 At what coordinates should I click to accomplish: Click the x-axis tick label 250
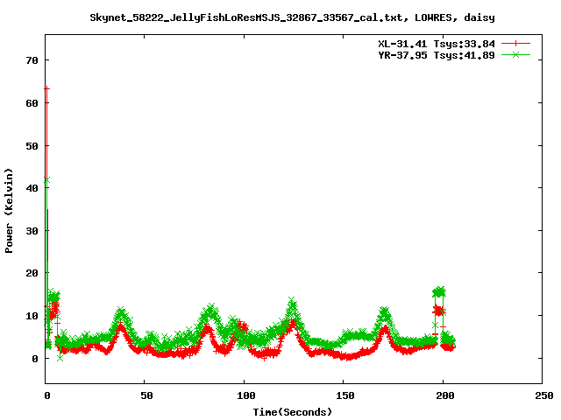[x=543, y=395]
